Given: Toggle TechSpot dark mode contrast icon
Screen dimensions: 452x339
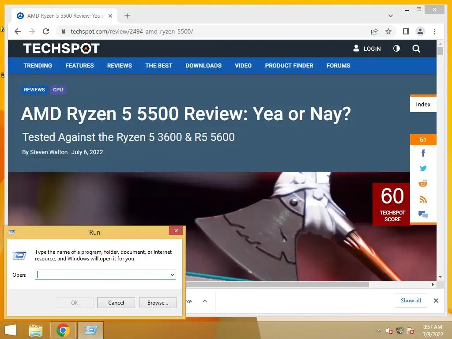Looking at the screenshot, I should point(397,49).
